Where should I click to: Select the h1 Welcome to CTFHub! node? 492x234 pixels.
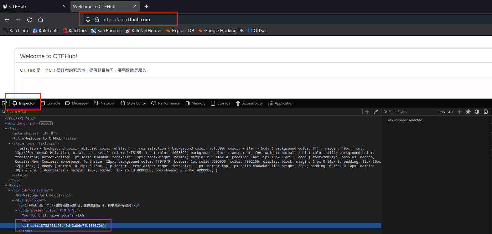point(43,195)
